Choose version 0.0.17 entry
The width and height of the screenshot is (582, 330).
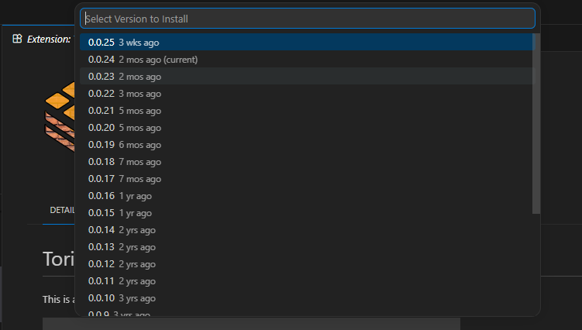pos(124,179)
